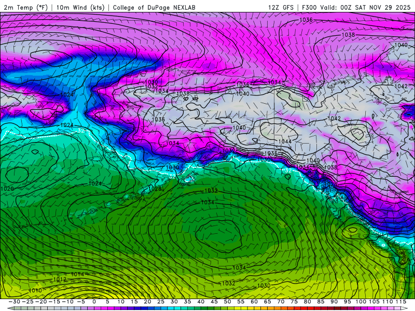
Task: Click the 5 tick on the temperature scale
Action: pos(107,302)
